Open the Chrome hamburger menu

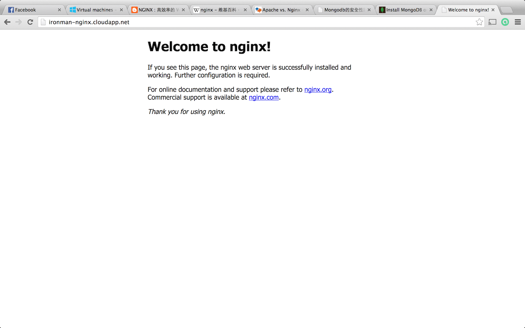518,22
